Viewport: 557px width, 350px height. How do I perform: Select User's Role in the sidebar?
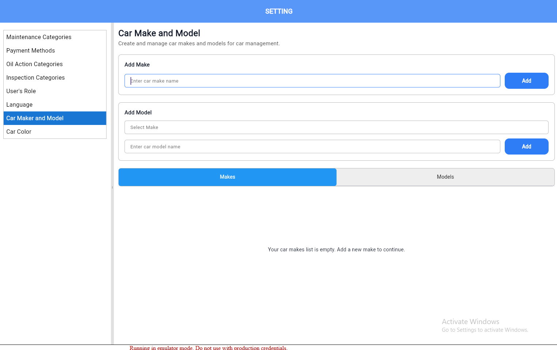[x=21, y=91]
